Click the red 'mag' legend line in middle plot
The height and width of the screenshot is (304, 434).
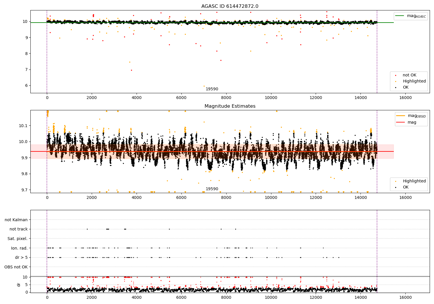pos(400,122)
